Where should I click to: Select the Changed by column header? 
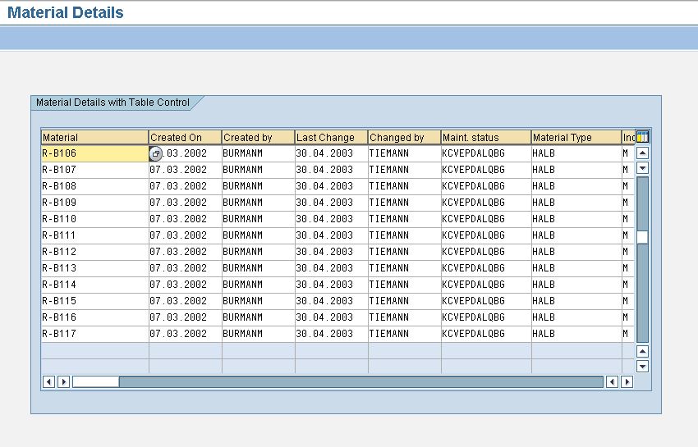(404, 138)
